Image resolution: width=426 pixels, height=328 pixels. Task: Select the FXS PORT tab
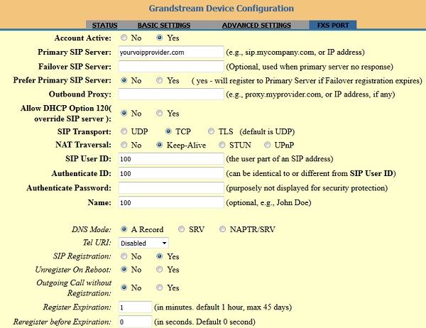pos(333,25)
